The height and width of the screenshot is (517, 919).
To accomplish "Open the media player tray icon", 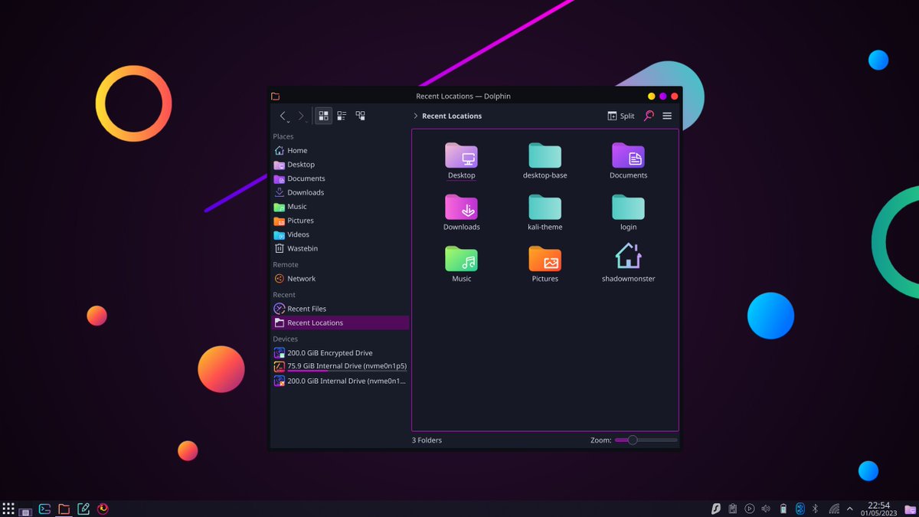I will click(749, 509).
